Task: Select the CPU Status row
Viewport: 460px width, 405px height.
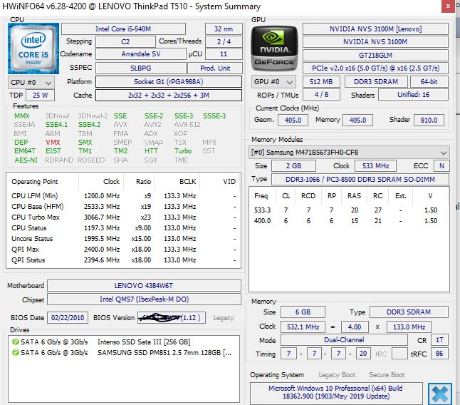Action: [x=123, y=228]
